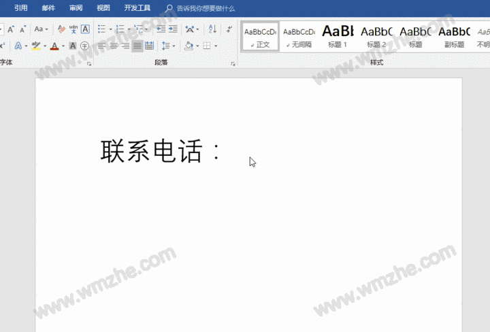Image resolution: width=490 pixels, height=332 pixels.
Task: Apply the 标题 2 style
Action: coord(376,37)
